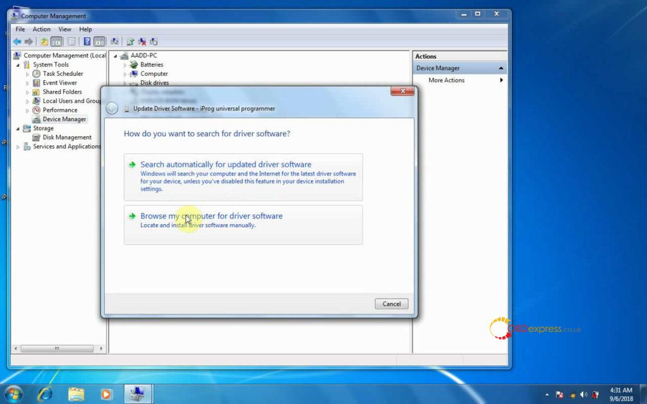Click Show desktop strip at taskbar end

[x=643, y=394]
